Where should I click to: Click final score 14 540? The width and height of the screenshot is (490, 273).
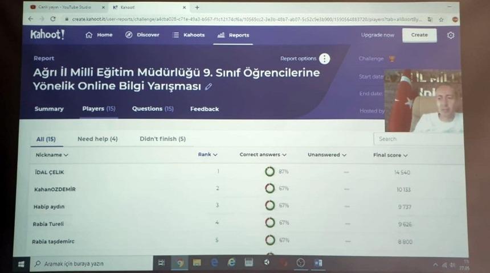pyautogui.click(x=402, y=172)
